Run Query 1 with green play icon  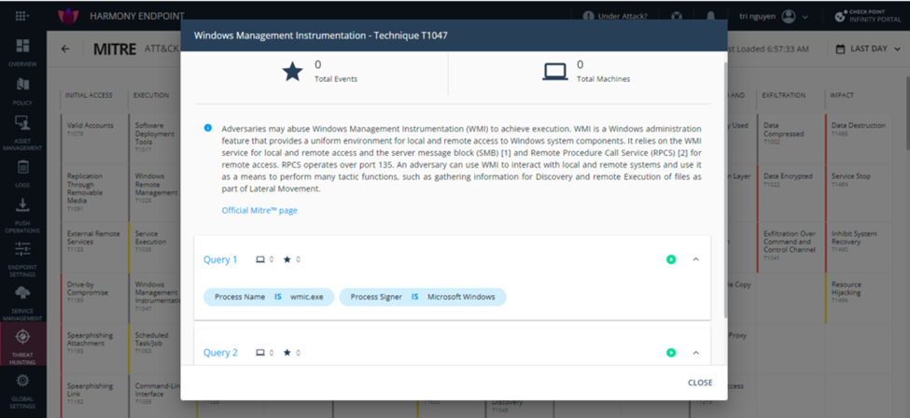(671, 259)
